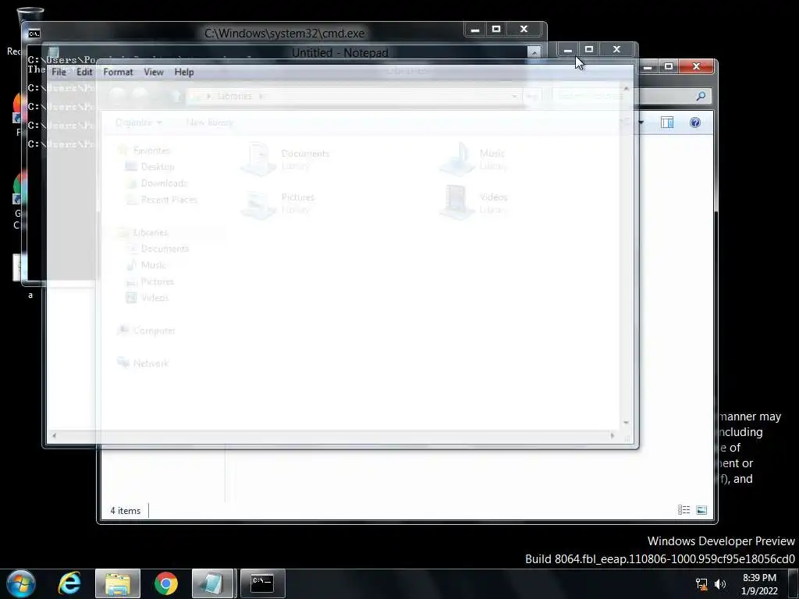This screenshot has width=799, height=599.
Task: Select the Command Prompt taskbar button
Action: (262, 583)
